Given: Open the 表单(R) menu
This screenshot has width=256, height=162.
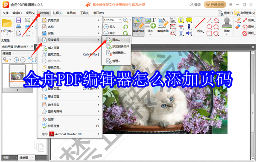Looking at the screenshot, I should click(71, 13).
